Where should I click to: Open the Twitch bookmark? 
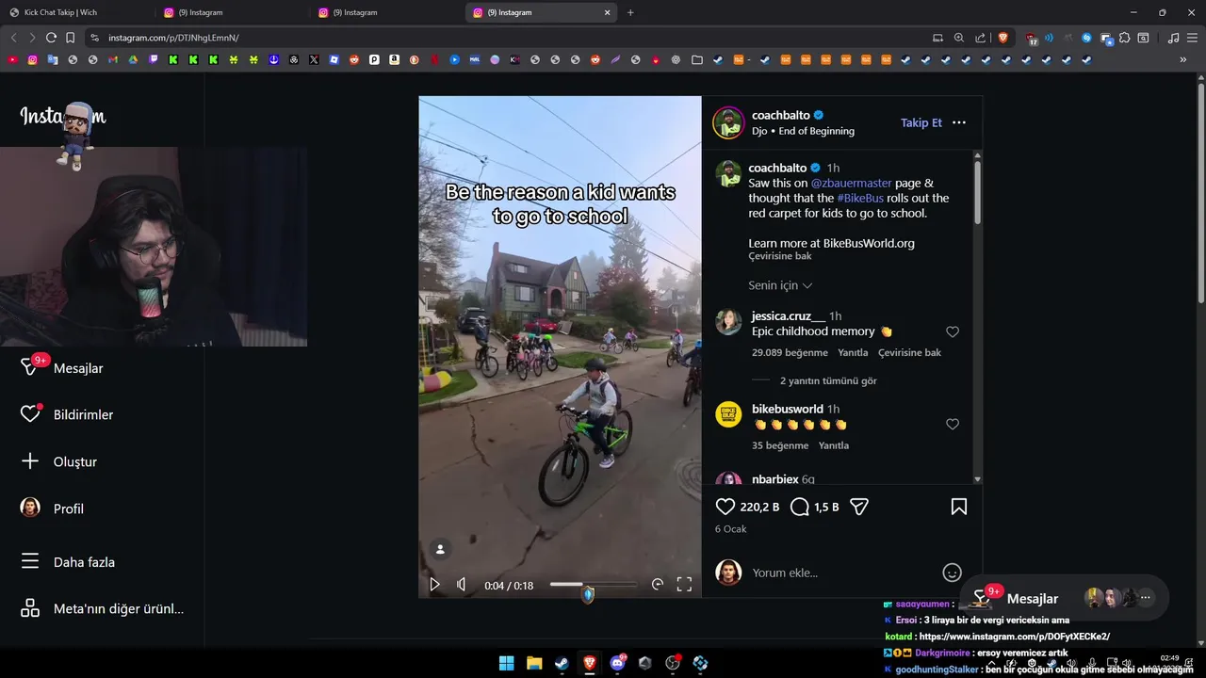(154, 59)
